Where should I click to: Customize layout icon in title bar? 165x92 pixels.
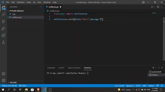143,2
